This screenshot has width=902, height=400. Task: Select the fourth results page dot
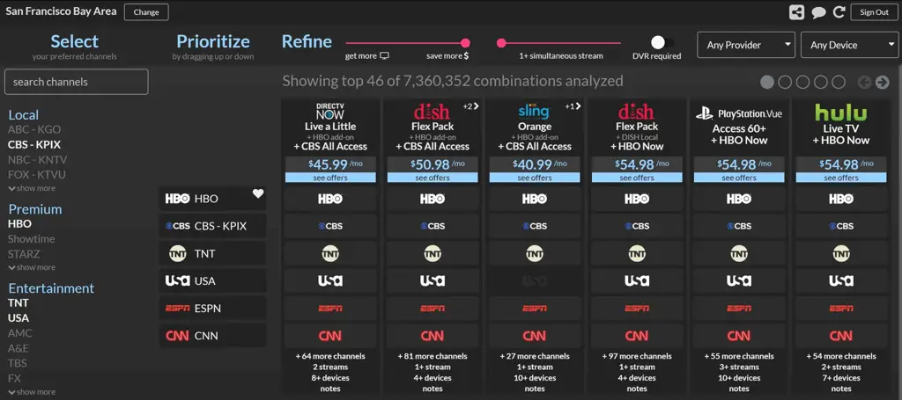820,82
